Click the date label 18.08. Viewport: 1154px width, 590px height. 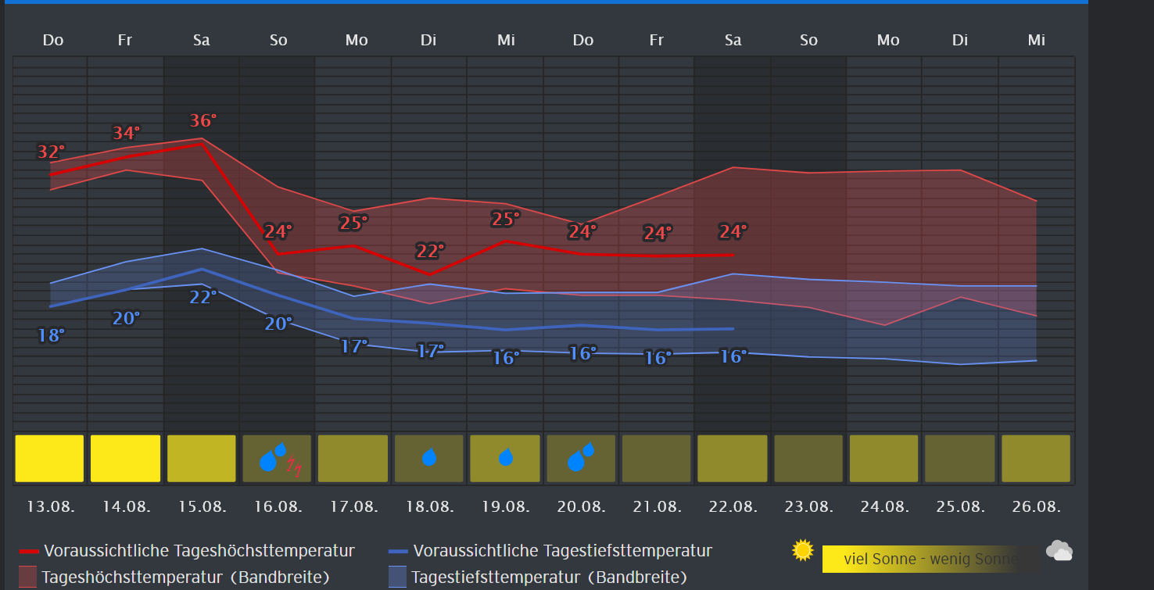click(430, 506)
